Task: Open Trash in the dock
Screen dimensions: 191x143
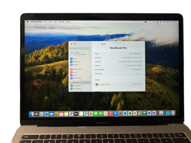Action: click(173, 113)
